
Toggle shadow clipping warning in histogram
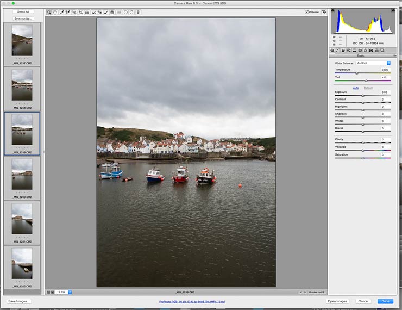[333, 10]
